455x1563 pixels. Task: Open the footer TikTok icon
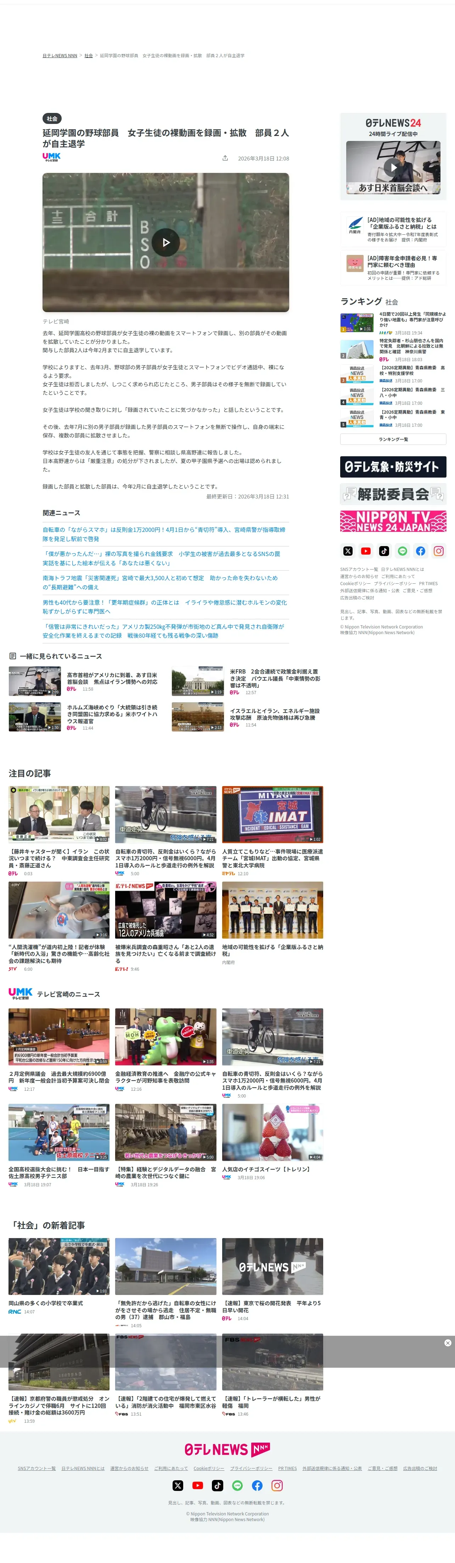(x=218, y=1485)
